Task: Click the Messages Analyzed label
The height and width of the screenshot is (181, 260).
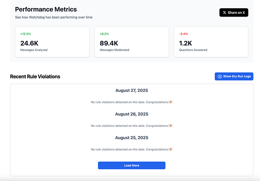Action: tap(34, 50)
